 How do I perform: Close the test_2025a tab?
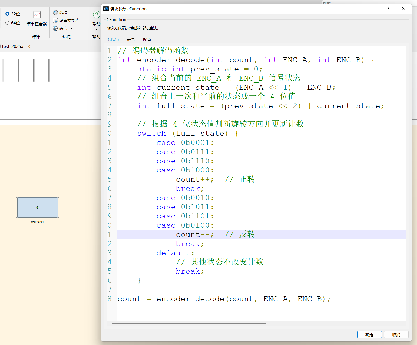click(29, 47)
